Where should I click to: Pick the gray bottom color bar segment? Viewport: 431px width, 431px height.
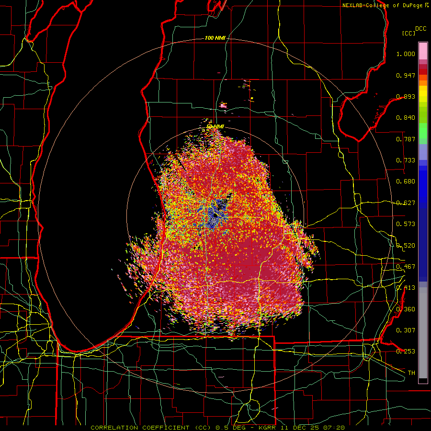[423, 333]
